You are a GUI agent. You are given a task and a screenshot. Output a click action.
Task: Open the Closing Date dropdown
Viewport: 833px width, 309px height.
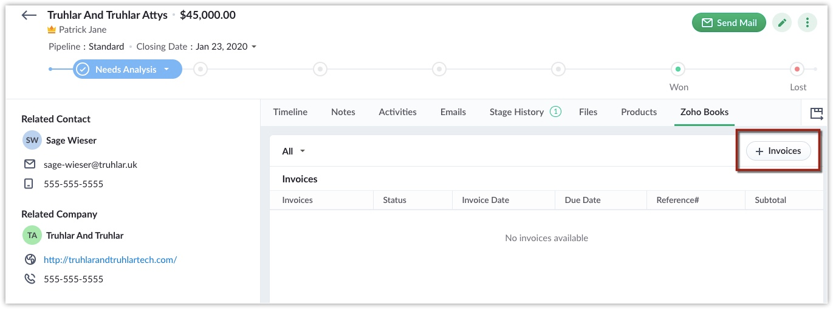point(254,47)
